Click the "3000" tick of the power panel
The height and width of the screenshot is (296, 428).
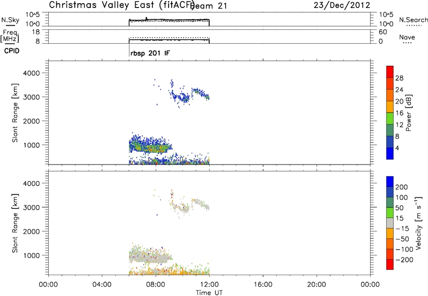point(32,97)
